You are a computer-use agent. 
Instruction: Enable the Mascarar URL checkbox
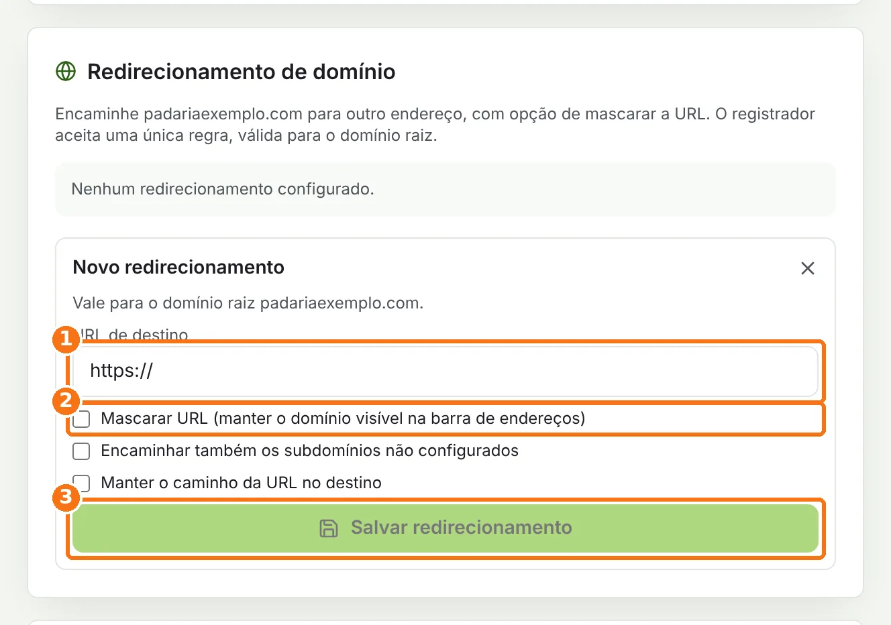(x=81, y=419)
